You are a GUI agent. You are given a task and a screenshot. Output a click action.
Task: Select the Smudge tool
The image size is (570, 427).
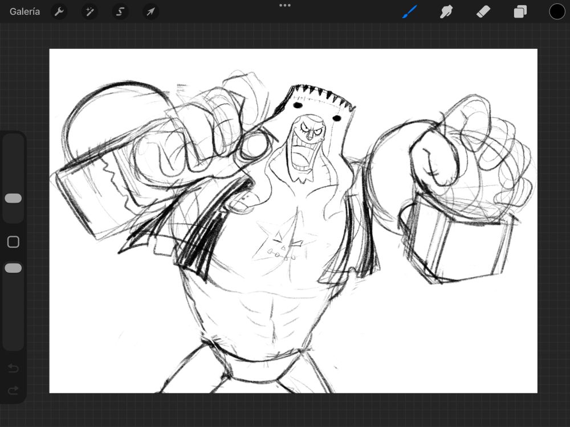(x=446, y=11)
